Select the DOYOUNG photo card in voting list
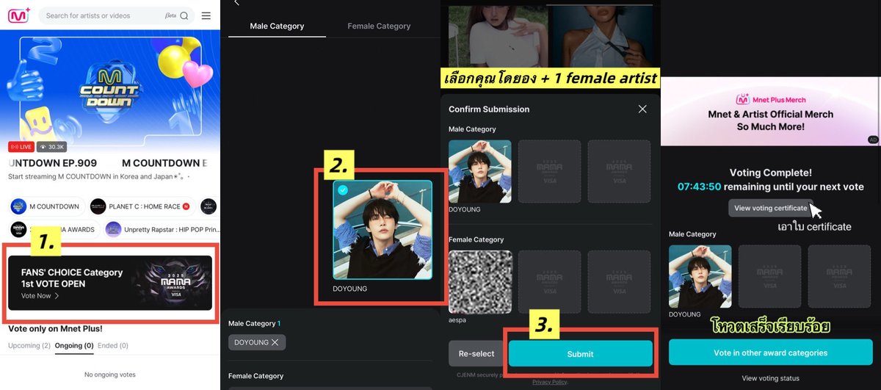881x390 pixels. click(x=383, y=230)
